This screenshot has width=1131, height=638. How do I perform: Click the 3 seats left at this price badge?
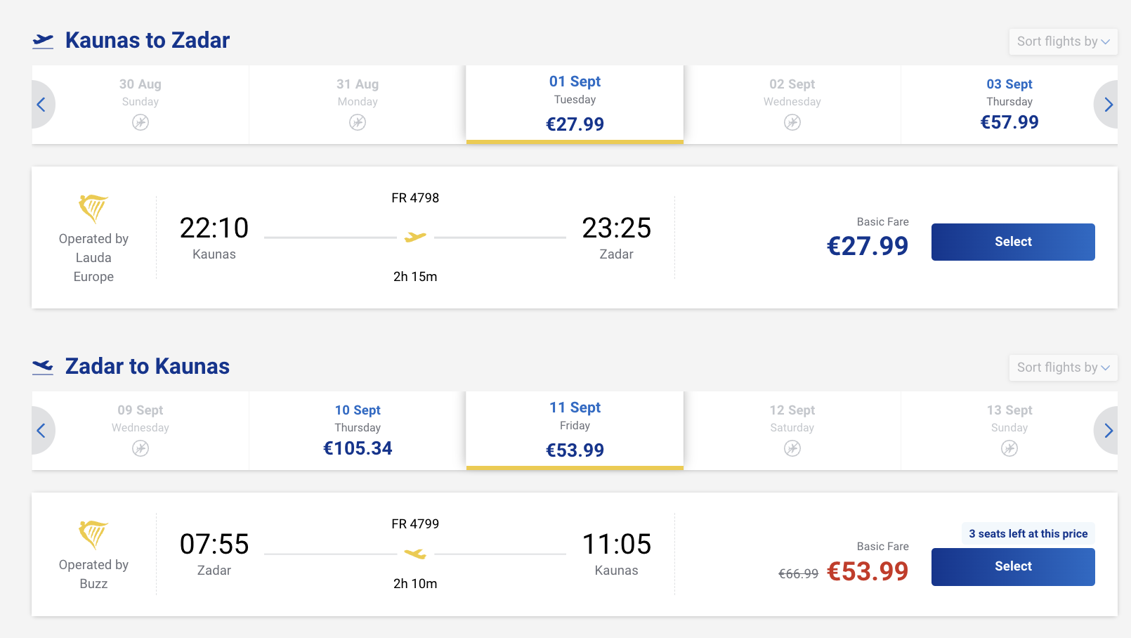point(1028,534)
